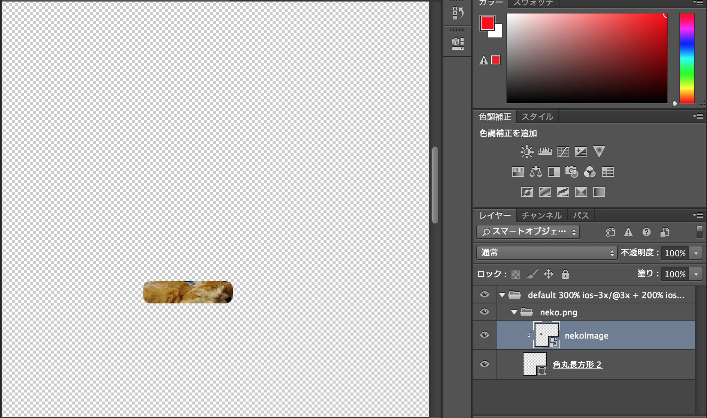The height and width of the screenshot is (418, 707).
Task: Switch to the パス tab
Action: pyautogui.click(x=581, y=215)
